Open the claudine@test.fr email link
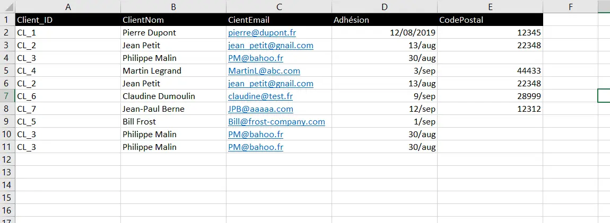The width and height of the screenshot is (610, 223). click(260, 96)
